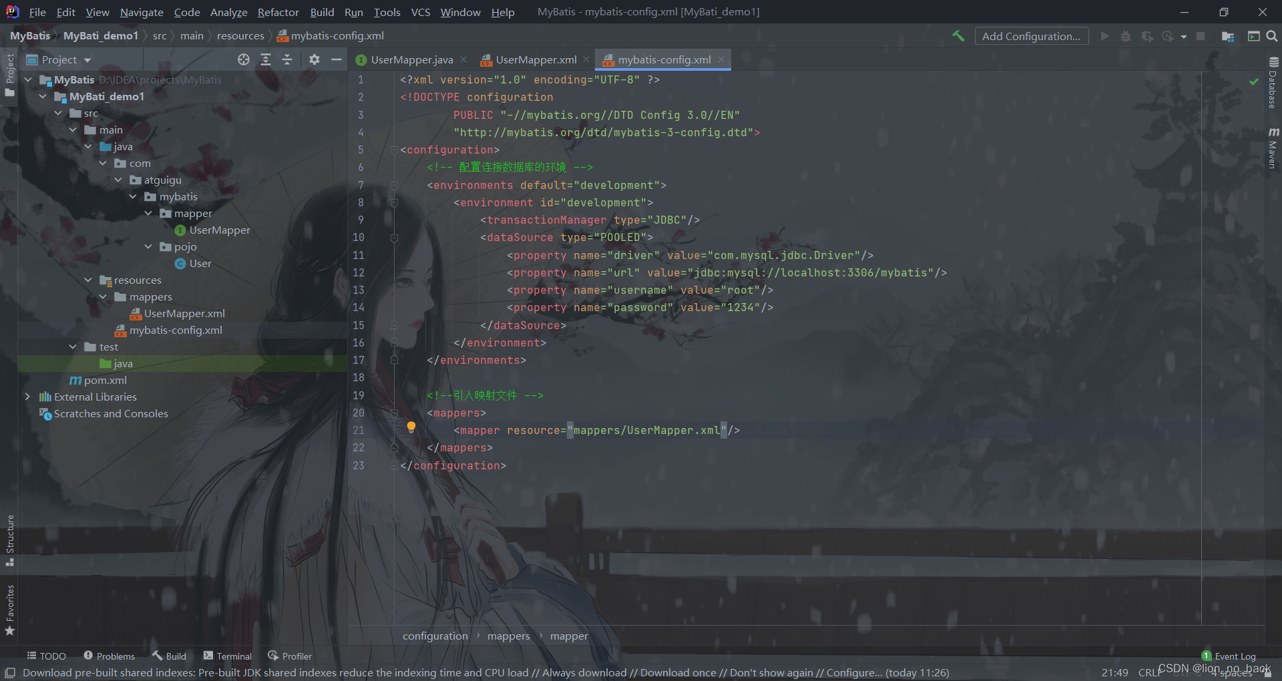Open the Favorites tool window
Screen dimensions: 1282x681
click(x=9, y=609)
